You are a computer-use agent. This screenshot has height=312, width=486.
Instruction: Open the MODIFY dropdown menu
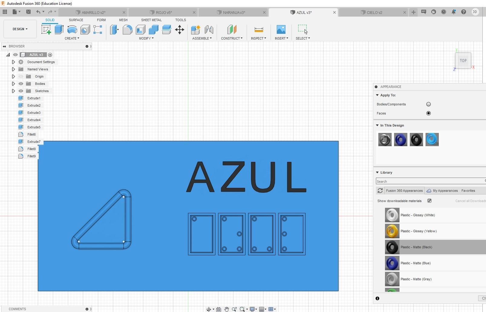point(146,38)
